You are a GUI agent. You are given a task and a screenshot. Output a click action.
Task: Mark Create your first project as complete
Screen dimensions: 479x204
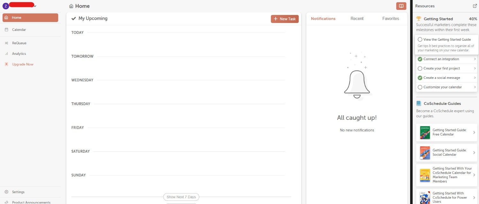[x=420, y=68]
